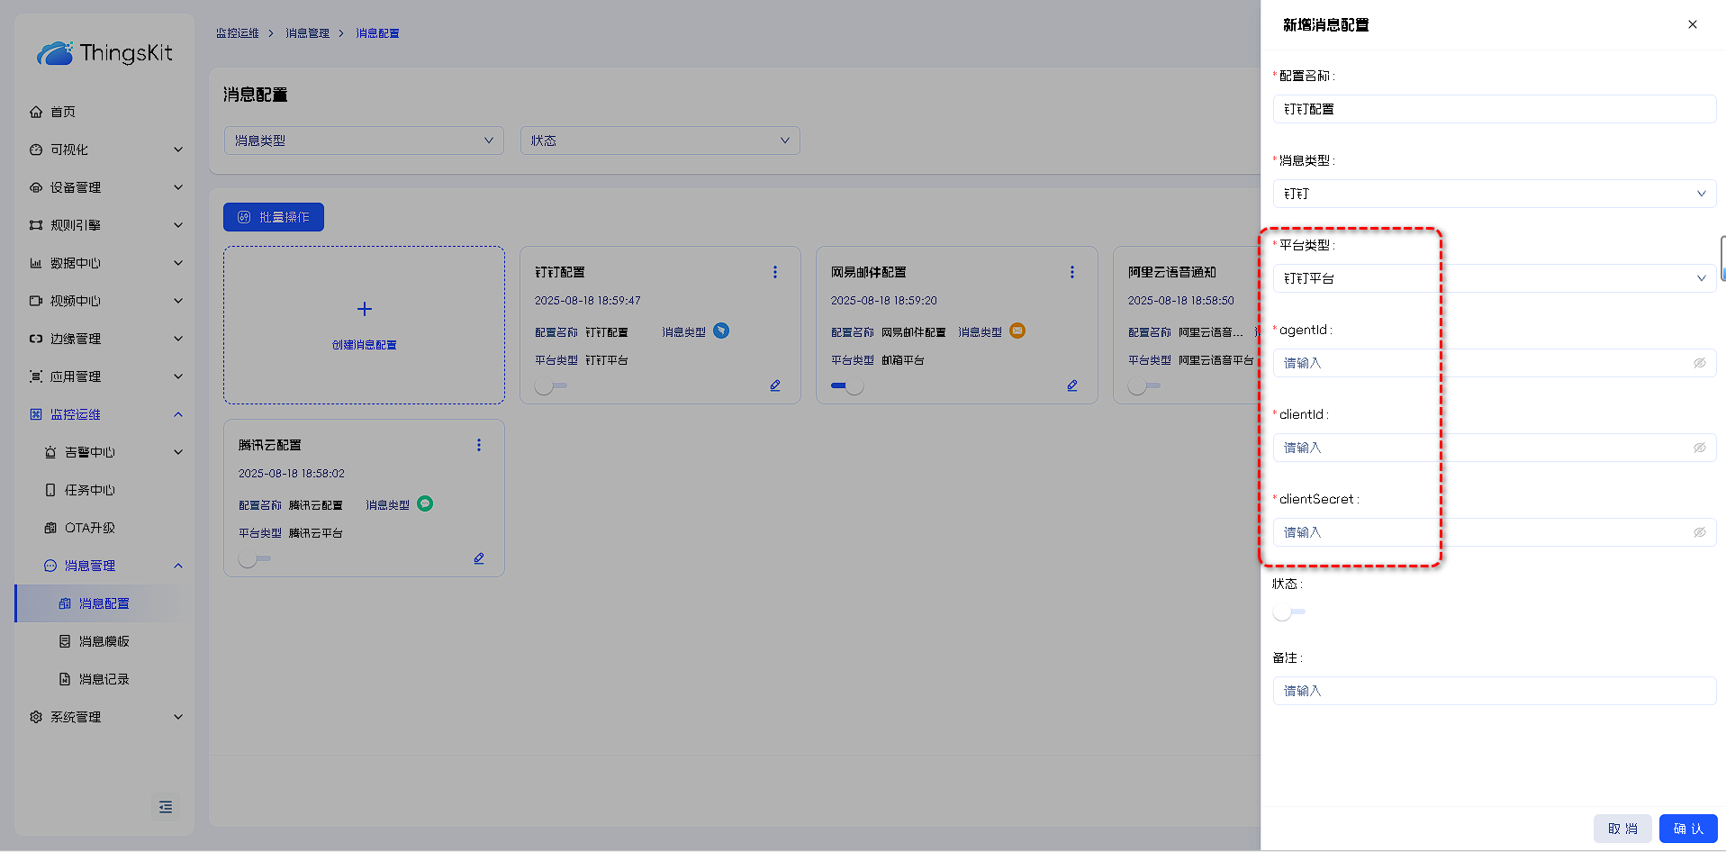
Task: Toggle 状态 switch in the drawer
Action: pyautogui.click(x=1288, y=612)
